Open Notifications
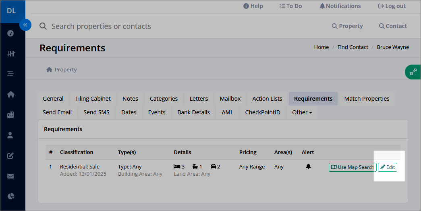This screenshot has height=211, width=421. (340, 6)
